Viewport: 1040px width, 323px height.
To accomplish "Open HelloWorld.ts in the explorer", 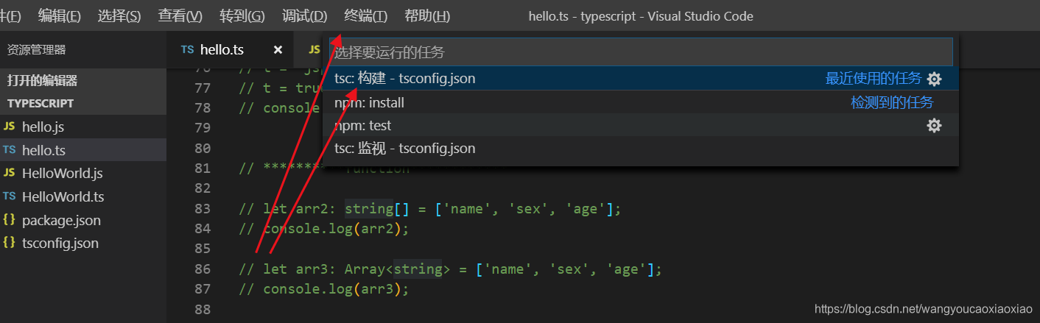I will 83,197.
